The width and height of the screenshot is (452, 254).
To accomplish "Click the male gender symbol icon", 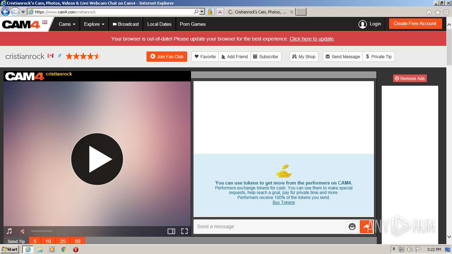I will click(x=60, y=56).
